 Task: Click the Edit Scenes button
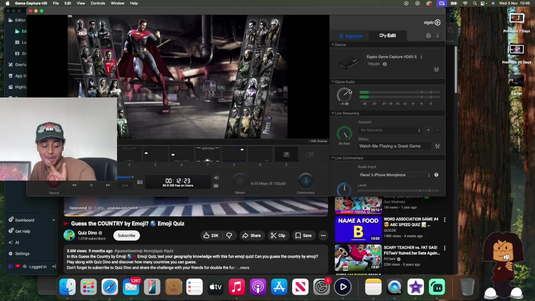coord(318,141)
